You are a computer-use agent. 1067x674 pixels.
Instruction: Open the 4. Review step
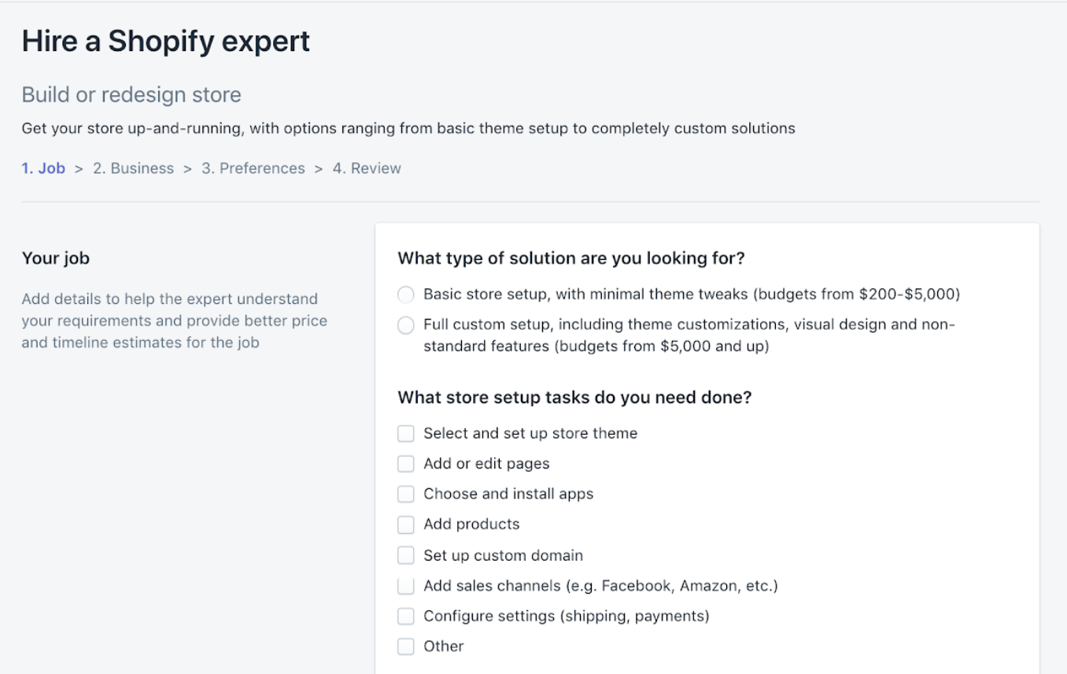coord(367,168)
